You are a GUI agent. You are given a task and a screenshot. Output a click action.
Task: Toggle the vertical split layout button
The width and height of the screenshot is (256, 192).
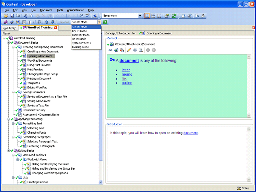point(159,16)
